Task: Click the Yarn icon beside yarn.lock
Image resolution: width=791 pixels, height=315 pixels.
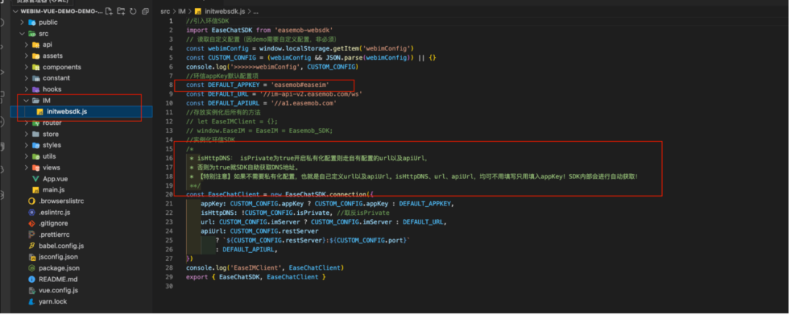Action: tap(31, 301)
